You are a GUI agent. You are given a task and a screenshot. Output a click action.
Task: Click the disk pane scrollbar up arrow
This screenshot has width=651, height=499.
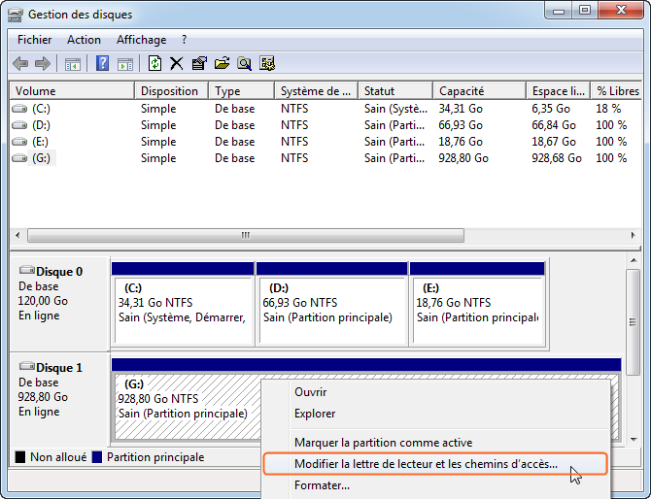[634, 260]
